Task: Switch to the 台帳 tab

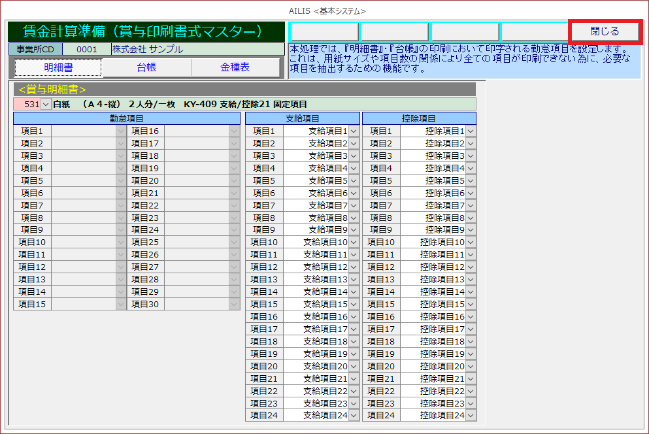Action: pyautogui.click(x=146, y=67)
